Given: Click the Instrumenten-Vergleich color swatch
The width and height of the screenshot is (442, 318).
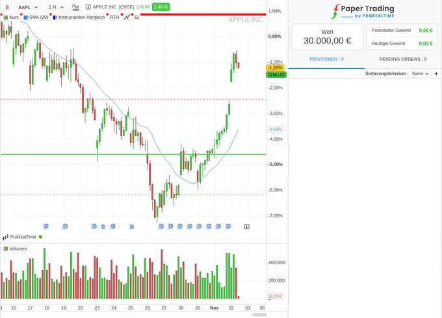Looking at the screenshot, I should pos(55,17).
